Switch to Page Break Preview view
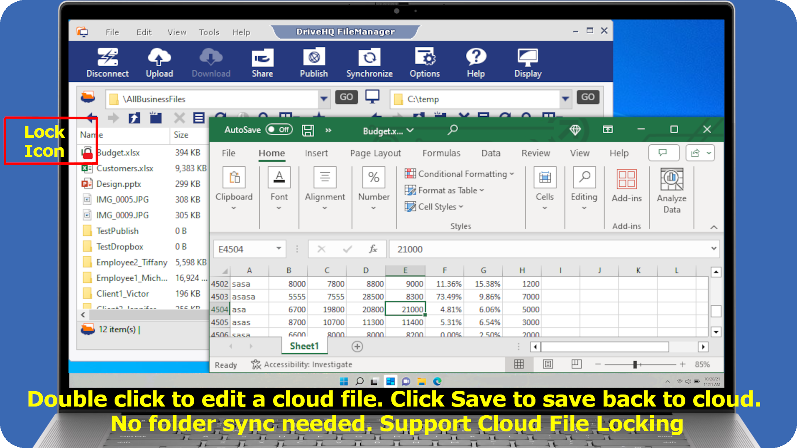 [x=576, y=364]
